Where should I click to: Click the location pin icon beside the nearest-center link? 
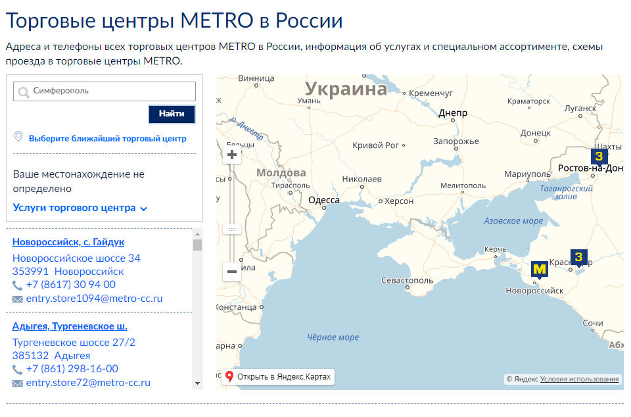click(x=18, y=136)
